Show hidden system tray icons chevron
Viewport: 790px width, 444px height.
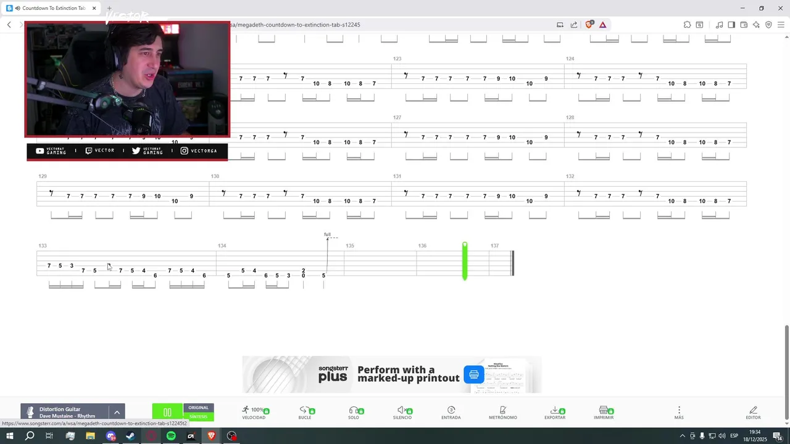[682, 436]
